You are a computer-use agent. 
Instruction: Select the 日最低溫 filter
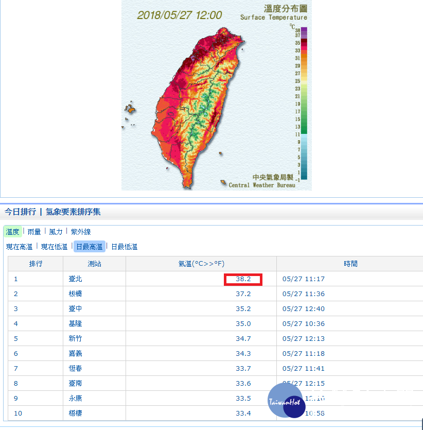pos(124,247)
